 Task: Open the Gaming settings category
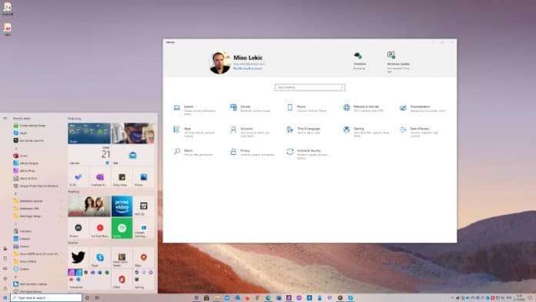pos(367,132)
